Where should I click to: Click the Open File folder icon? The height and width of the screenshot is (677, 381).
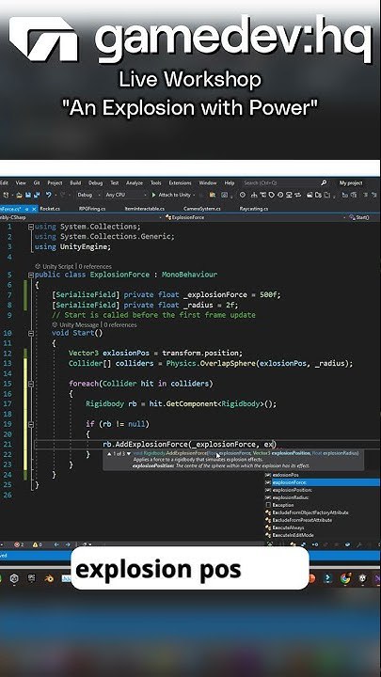coord(19,196)
